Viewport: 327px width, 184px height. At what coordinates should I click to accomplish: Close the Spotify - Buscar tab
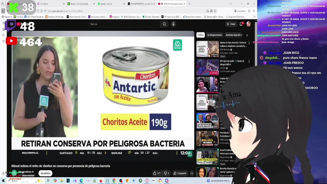pos(124,4)
